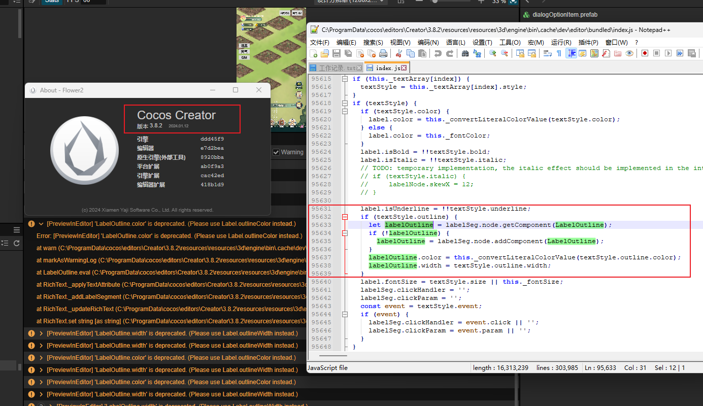Redo with the toolbar arrow icon
Screen dimensions: 703x406
point(450,53)
